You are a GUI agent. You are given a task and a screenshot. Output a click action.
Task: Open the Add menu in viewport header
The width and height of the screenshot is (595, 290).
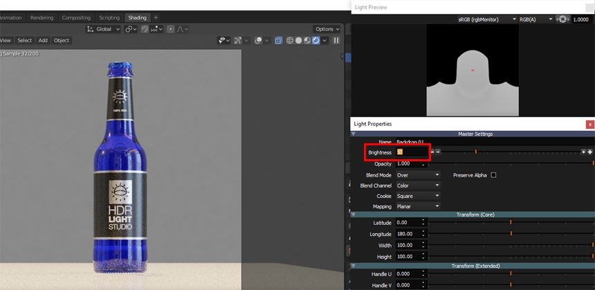pos(43,40)
